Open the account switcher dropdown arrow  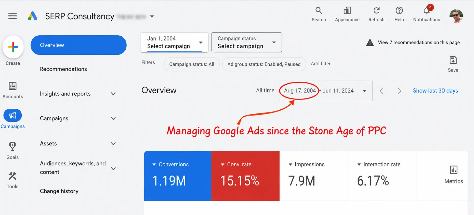152,17
